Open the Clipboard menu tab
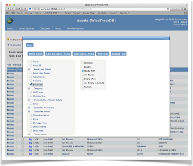The width and height of the screenshot is (193, 166). 45,28
